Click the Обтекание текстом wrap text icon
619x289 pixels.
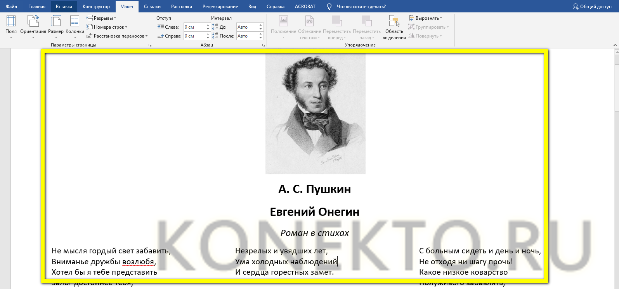[309, 21]
